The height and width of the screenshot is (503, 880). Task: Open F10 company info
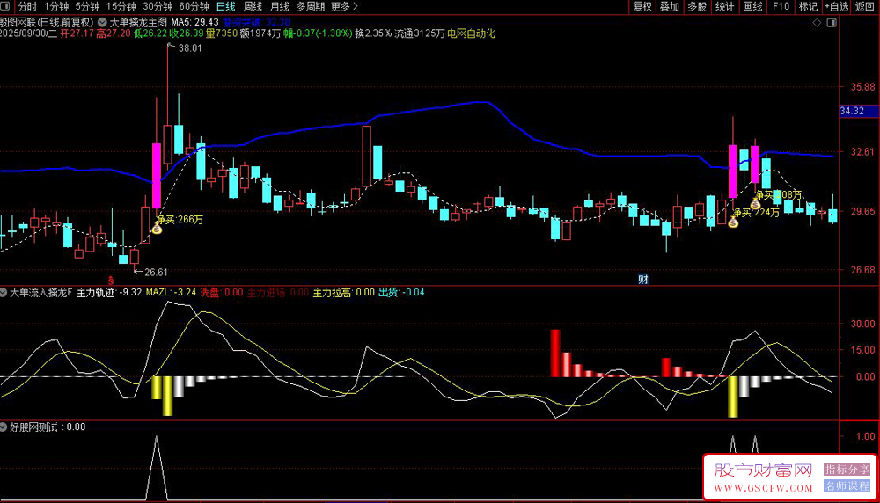[781, 7]
